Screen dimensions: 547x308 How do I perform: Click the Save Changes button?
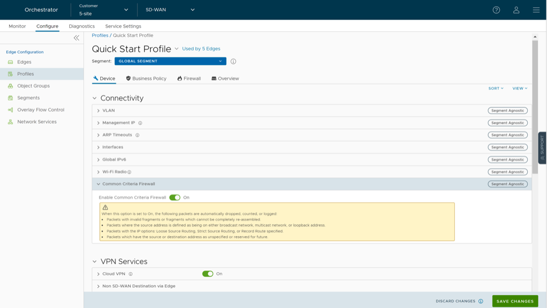pyautogui.click(x=514, y=301)
